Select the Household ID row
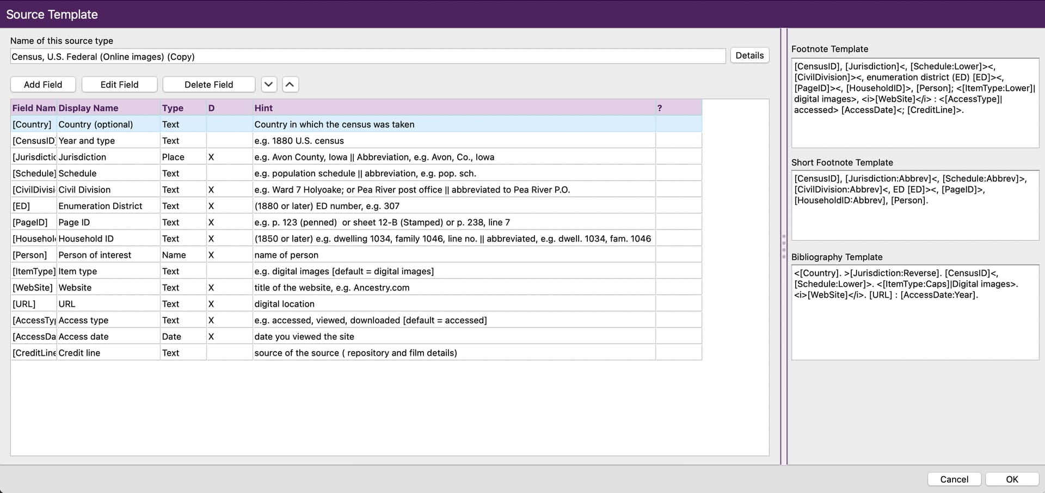The width and height of the screenshot is (1045, 493). [x=356, y=238]
